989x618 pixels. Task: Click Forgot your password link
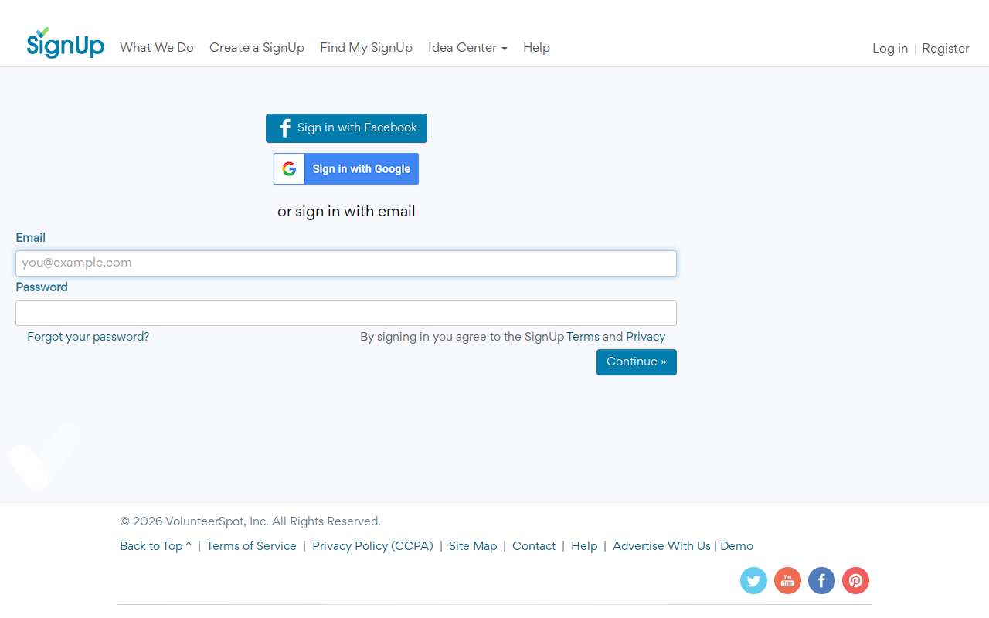click(x=88, y=337)
